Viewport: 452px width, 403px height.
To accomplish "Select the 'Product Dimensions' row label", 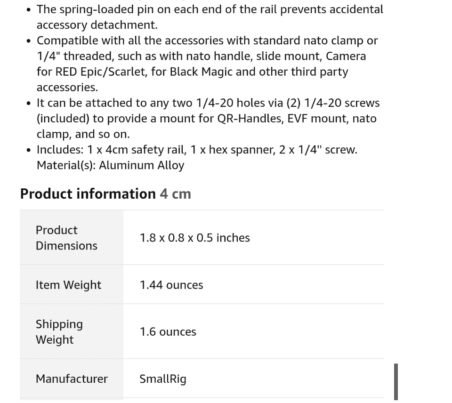I will point(66,238).
